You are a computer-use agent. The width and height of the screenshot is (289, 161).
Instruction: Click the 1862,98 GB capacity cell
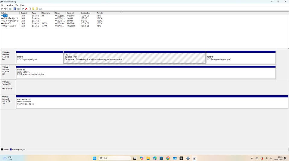[71, 26]
